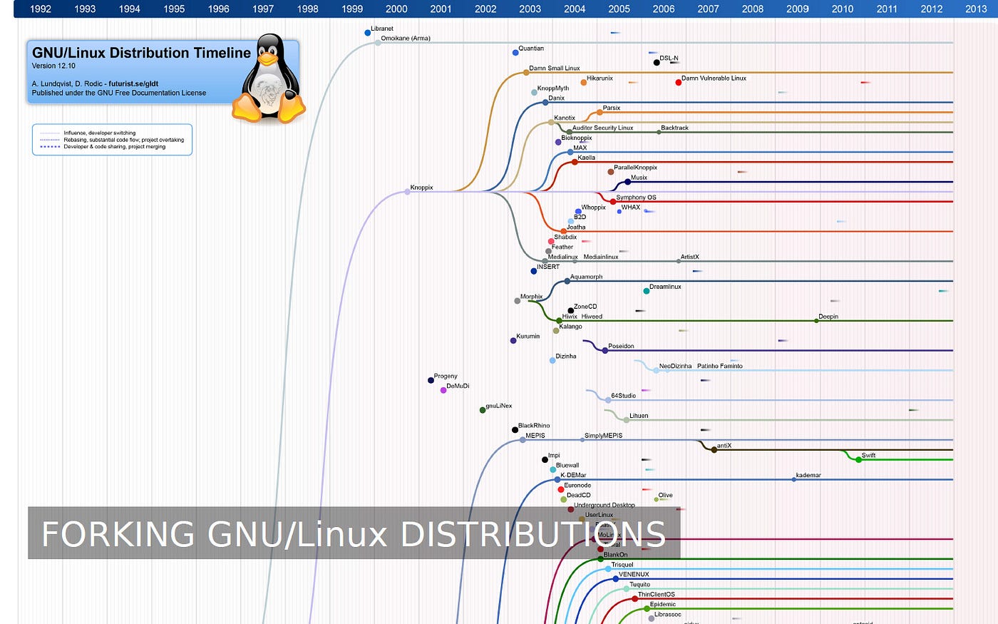Viewport: 998px width, 624px height.
Task: Select the Deepin node on green line
Action: [816, 321]
